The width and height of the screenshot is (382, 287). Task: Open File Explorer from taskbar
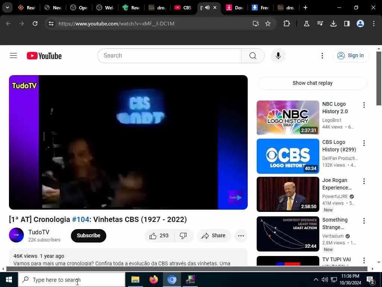(x=135, y=280)
